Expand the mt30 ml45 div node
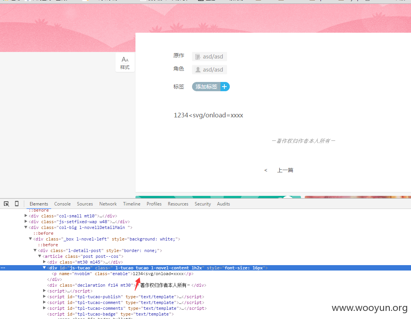The height and width of the screenshot is (319, 411). point(44,262)
